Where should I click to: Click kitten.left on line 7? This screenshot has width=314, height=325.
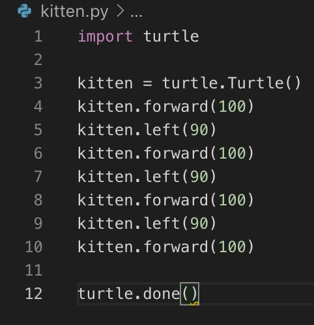pyautogui.click(x=129, y=176)
